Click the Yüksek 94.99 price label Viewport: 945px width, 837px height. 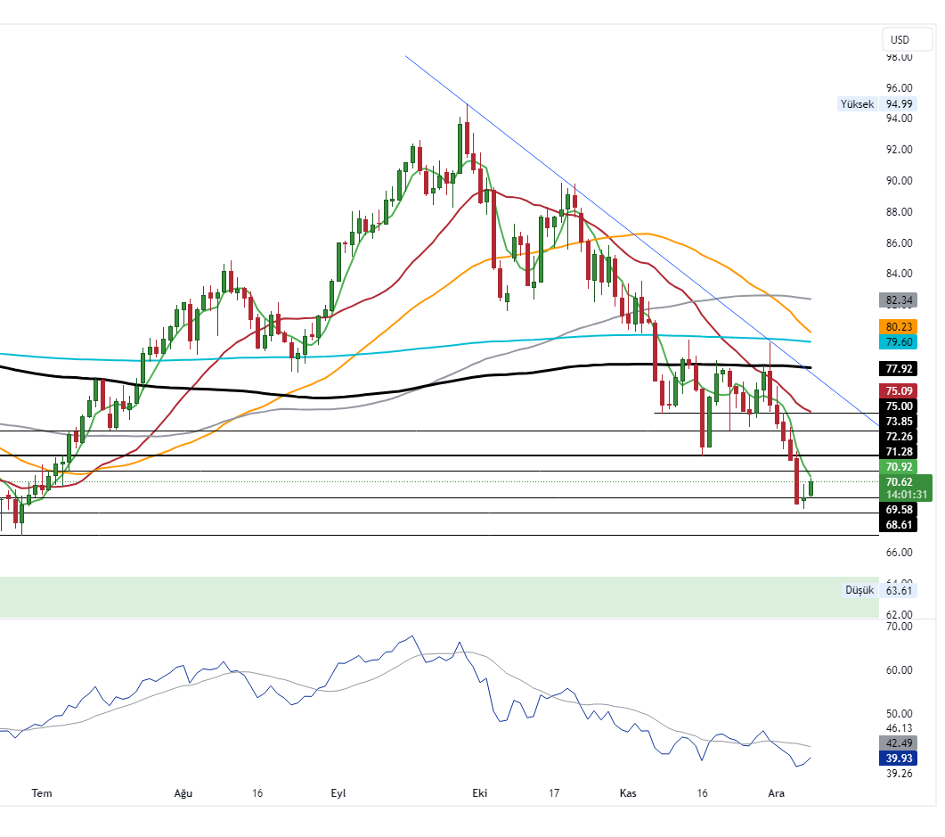click(877, 103)
